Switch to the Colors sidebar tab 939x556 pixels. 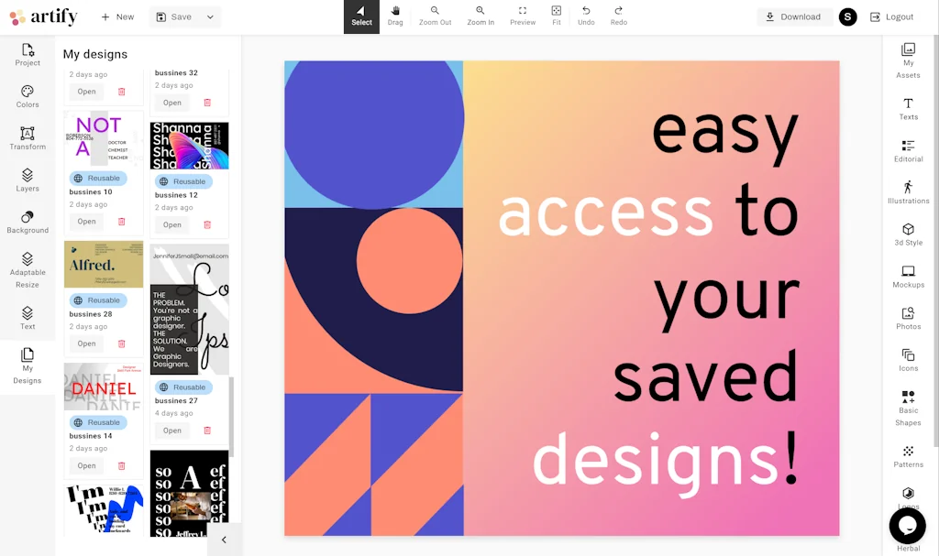[28, 96]
